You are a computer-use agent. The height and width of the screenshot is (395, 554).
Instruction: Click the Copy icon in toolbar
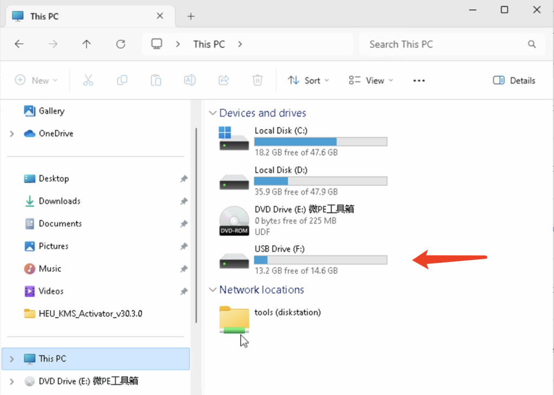122,81
